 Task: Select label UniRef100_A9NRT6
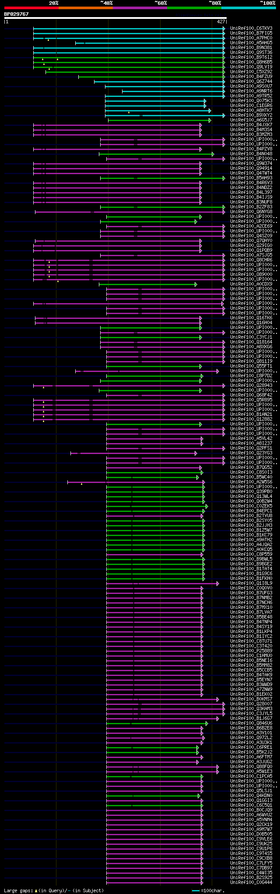click(251, 91)
